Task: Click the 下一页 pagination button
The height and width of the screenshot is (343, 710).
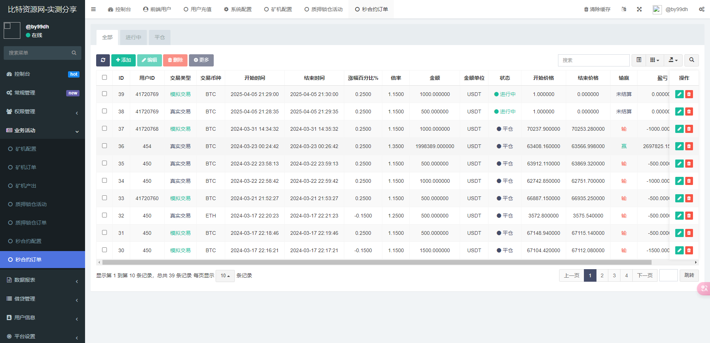Action: 645,275
